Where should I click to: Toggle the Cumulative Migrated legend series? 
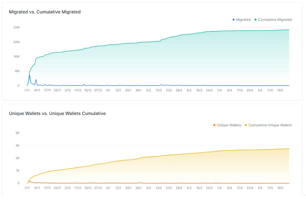273,20
